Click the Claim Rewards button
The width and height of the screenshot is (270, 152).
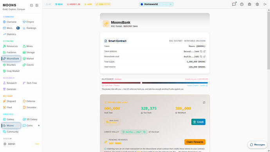pyautogui.click(x=195, y=142)
